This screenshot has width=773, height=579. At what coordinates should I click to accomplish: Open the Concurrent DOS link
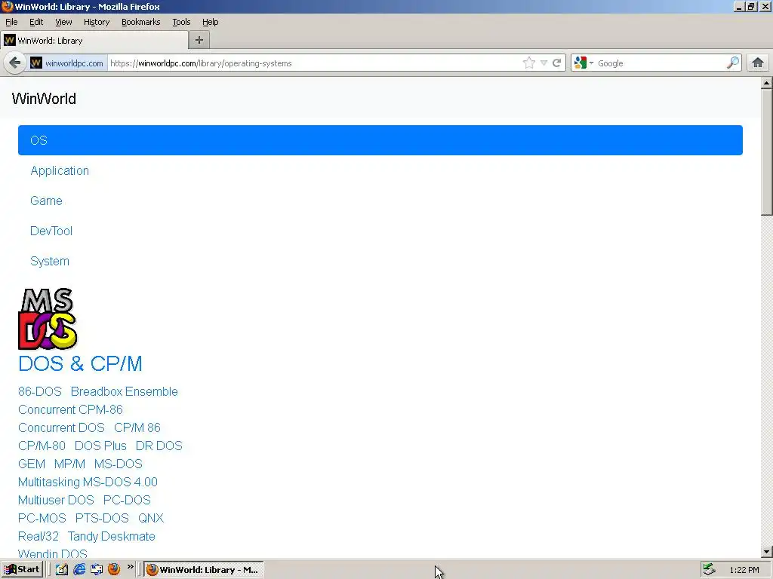tap(62, 428)
